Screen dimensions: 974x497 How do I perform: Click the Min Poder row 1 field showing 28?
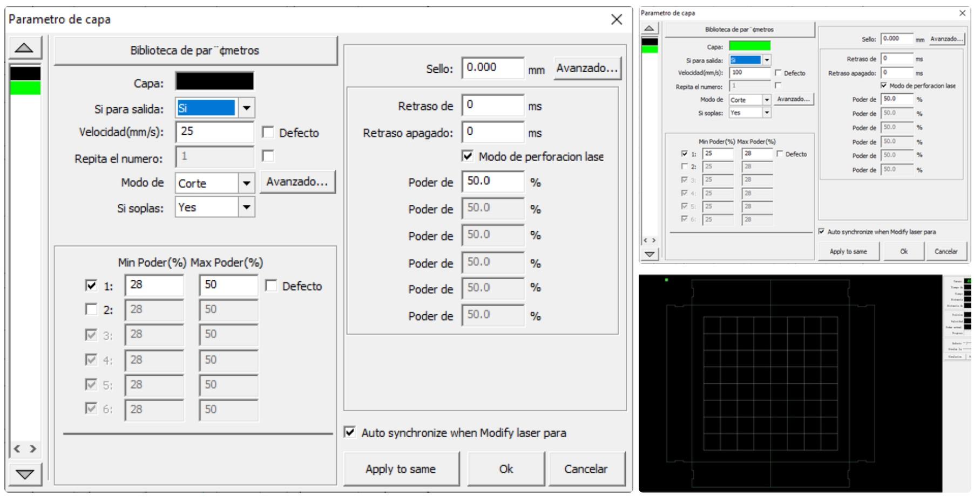(x=154, y=285)
